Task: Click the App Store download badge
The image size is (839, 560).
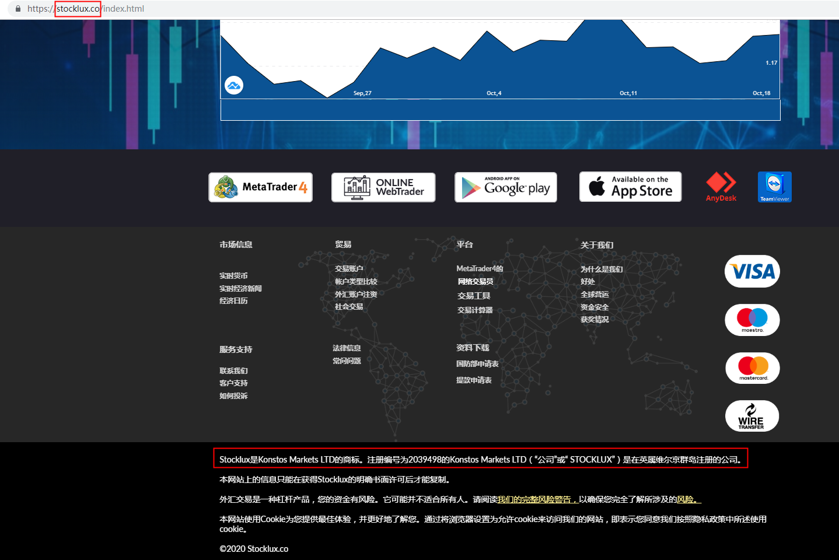Action: (630, 187)
